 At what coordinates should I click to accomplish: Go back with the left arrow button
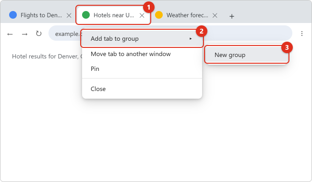[10, 34]
